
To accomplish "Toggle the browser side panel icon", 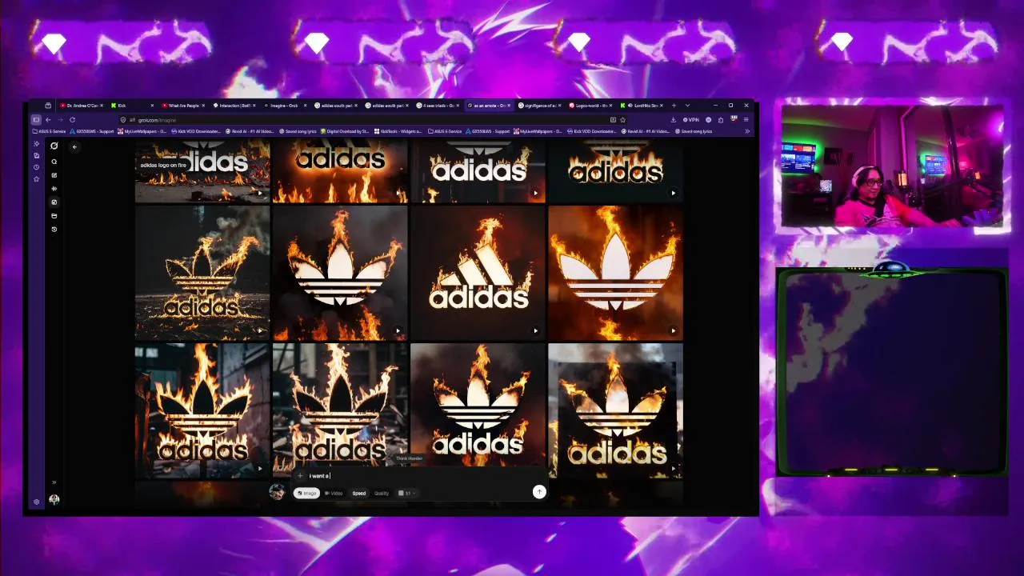I will (x=36, y=120).
